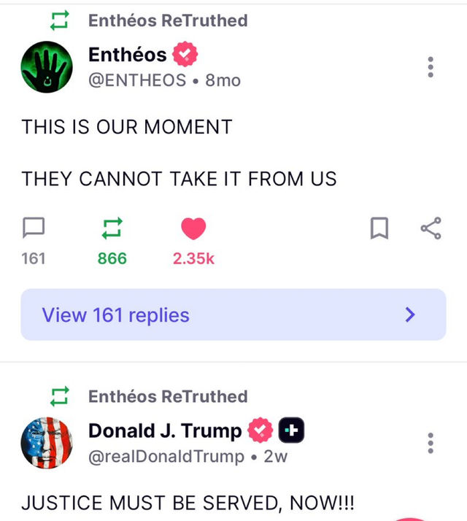Click the 2.35k likes count
467x521 pixels.
194,258
